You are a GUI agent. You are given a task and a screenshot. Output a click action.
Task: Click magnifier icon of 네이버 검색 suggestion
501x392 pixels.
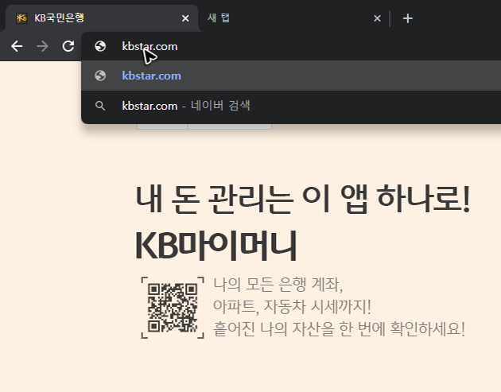pos(100,106)
